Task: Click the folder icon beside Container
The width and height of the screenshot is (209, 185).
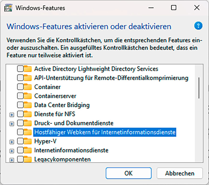Action: tap(27, 87)
